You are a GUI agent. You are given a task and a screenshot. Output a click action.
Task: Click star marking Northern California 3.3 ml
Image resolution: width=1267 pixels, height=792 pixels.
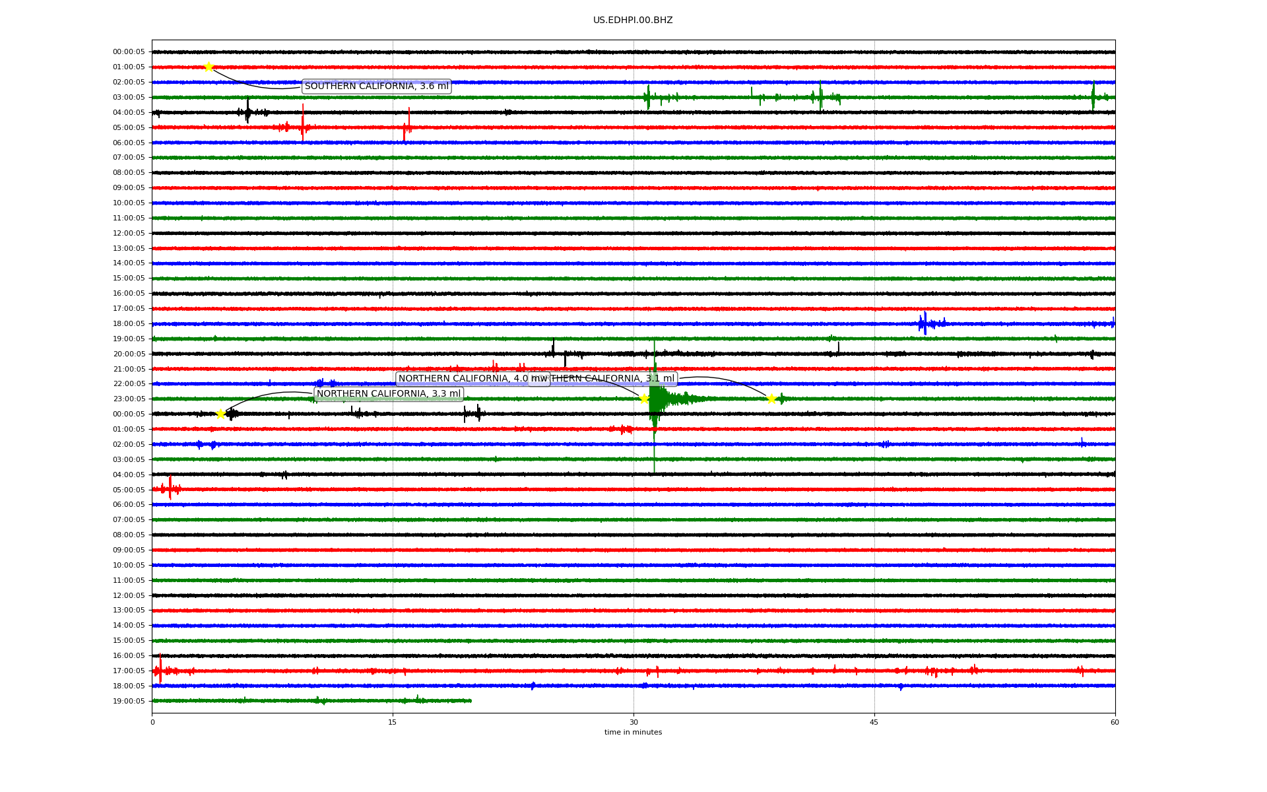tap(220, 414)
